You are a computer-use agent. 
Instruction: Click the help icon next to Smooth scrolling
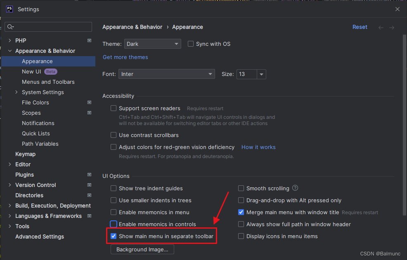(295, 188)
